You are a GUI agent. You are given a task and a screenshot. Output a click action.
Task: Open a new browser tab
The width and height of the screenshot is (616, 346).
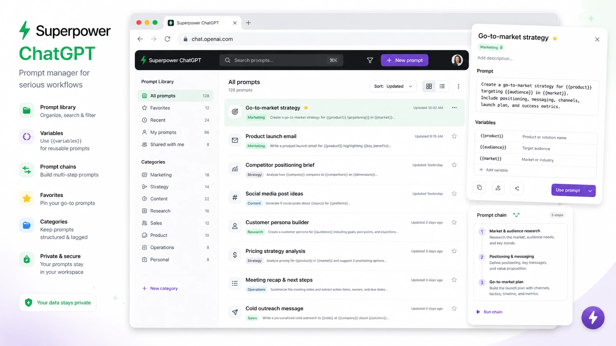click(x=248, y=23)
